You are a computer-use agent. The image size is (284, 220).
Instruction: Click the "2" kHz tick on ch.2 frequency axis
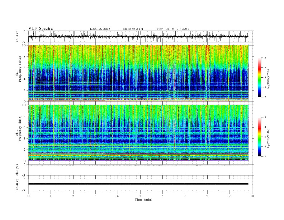pos(25,150)
